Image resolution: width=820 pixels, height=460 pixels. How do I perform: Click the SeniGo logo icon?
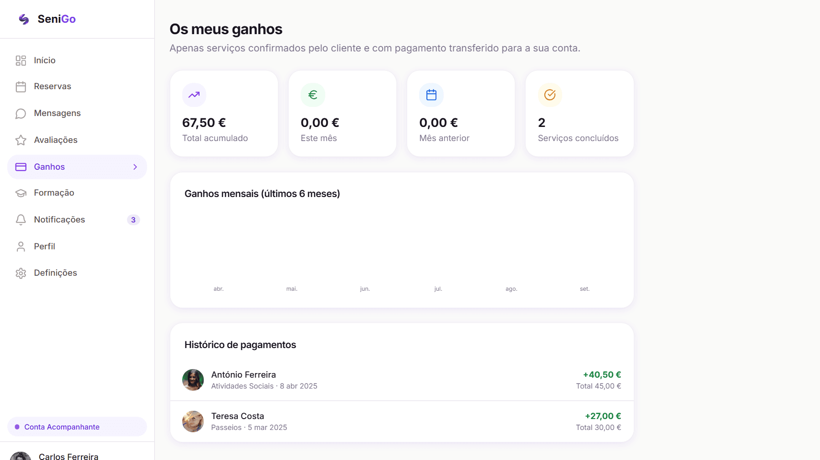[x=24, y=19]
